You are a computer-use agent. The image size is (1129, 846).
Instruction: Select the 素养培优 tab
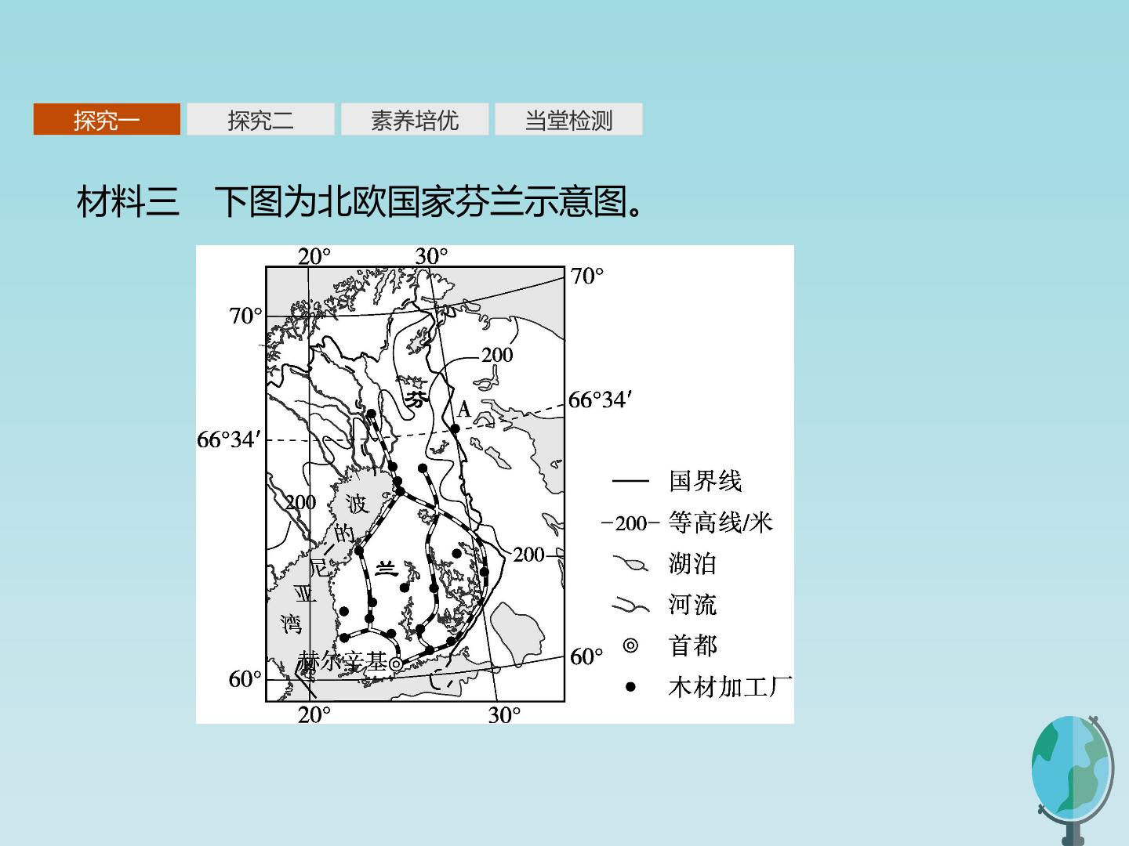(415, 119)
